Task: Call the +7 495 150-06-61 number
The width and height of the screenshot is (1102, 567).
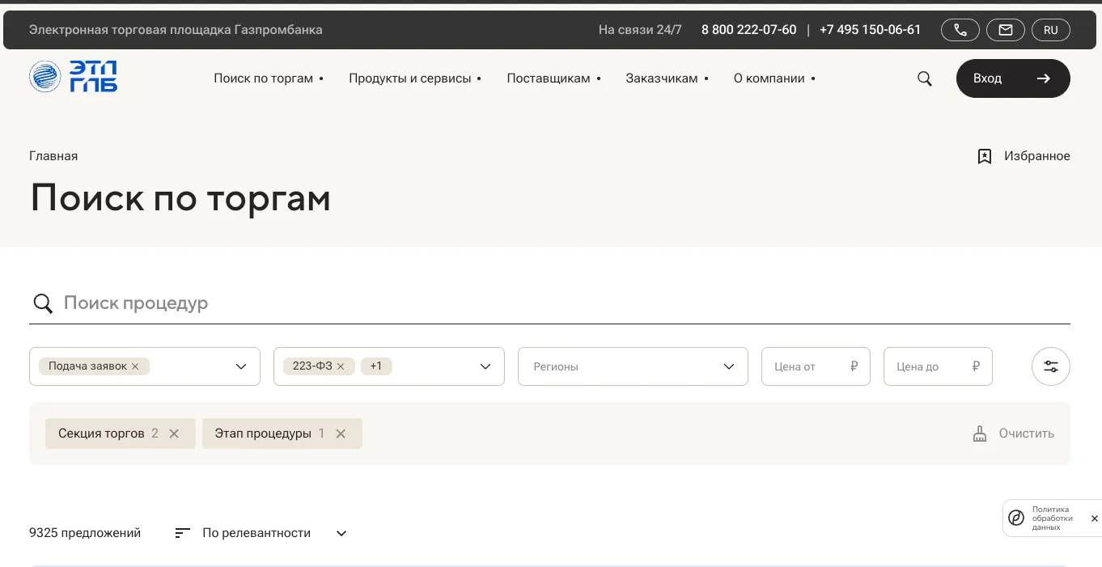Action: pyautogui.click(x=870, y=30)
